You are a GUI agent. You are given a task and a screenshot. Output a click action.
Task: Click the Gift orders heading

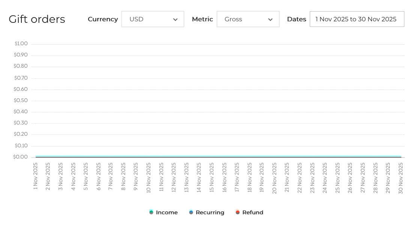tap(37, 19)
